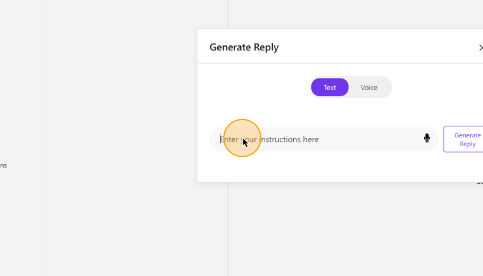Click the microphone icon in instructions field

coord(427,138)
